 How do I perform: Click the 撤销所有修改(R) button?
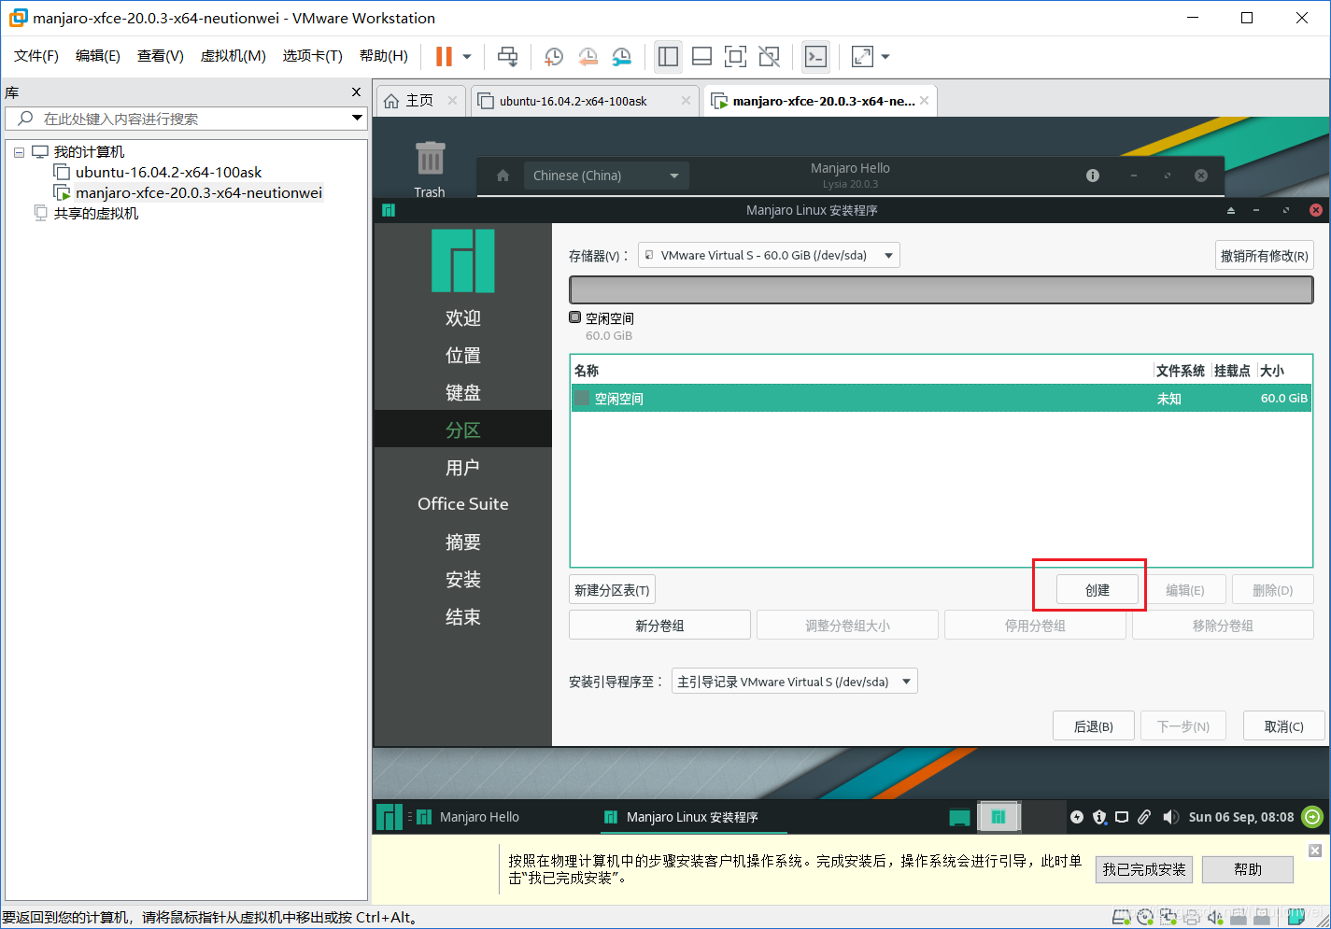click(x=1265, y=256)
